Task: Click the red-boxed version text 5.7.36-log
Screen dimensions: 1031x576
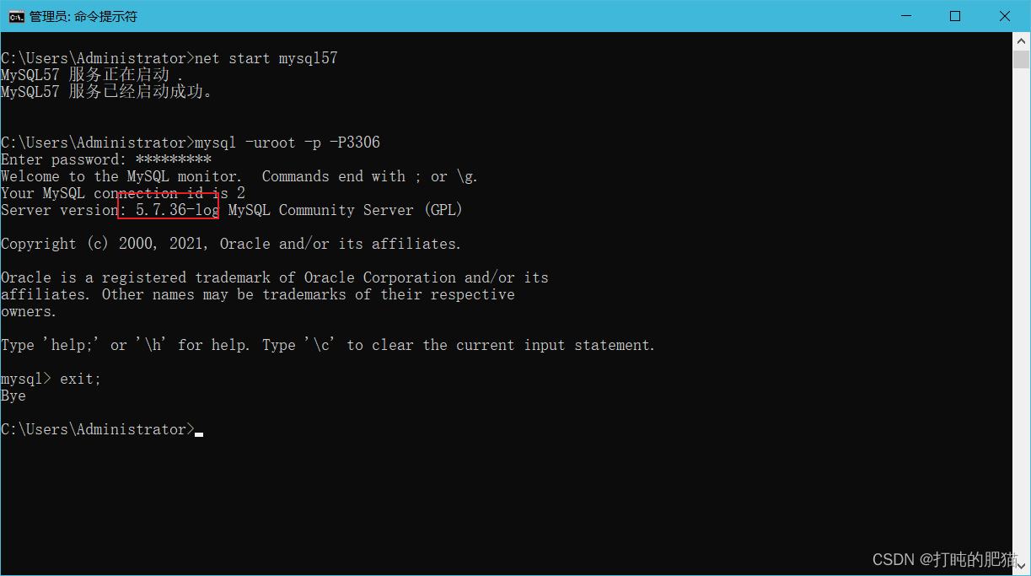Action: 169,209
